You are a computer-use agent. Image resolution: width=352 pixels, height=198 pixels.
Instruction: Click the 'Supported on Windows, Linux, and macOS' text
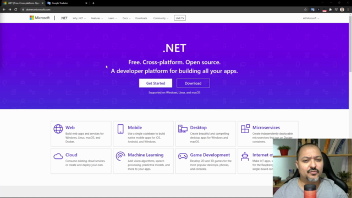[174, 92]
